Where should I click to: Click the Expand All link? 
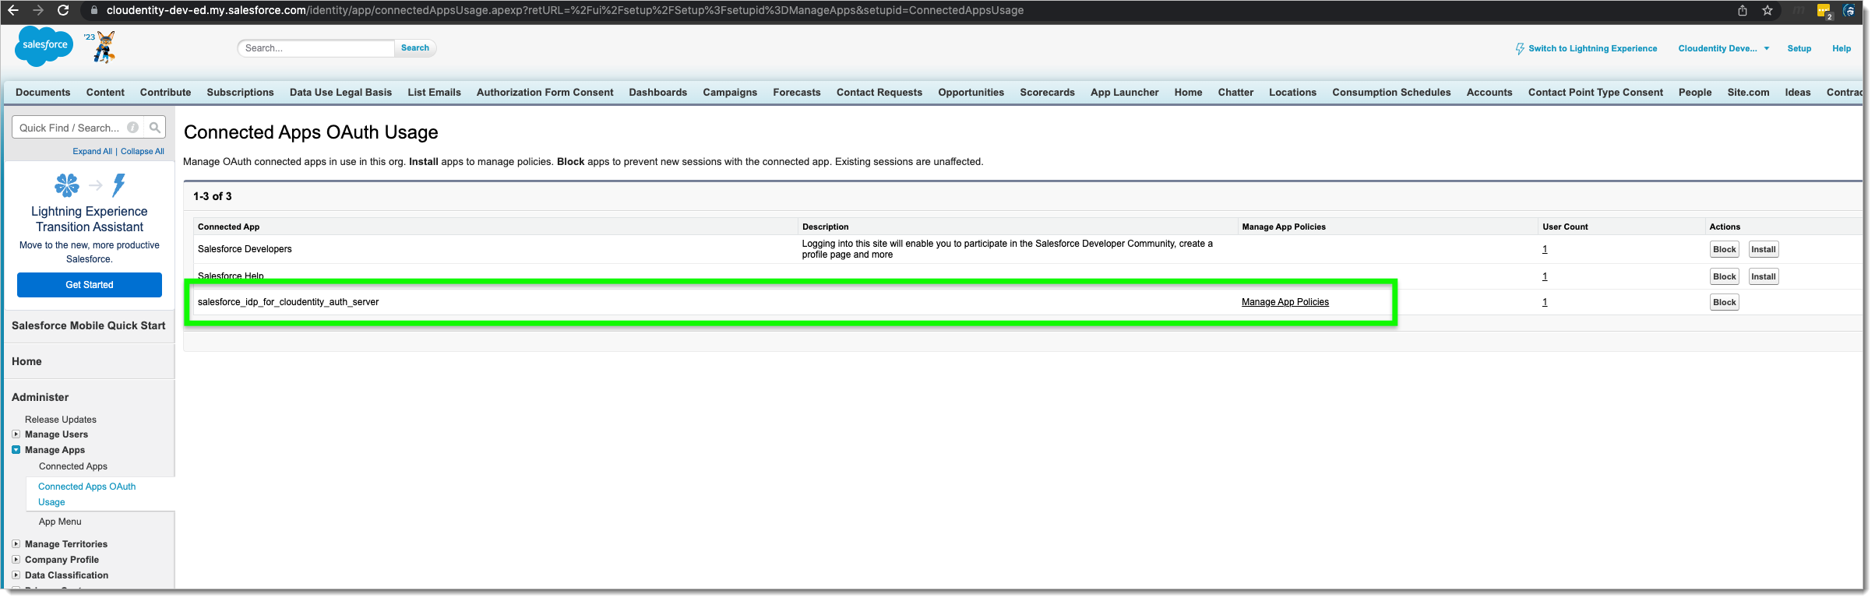coord(92,152)
